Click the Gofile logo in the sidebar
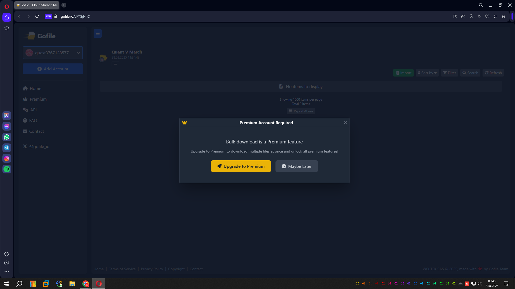 tap(40, 36)
